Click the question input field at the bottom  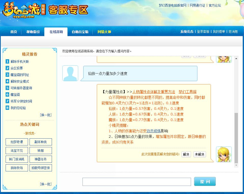click(137, 182)
